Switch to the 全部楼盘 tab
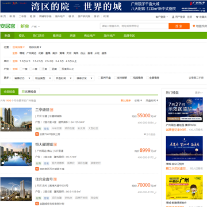207x207 pixels. pos(9,91)
